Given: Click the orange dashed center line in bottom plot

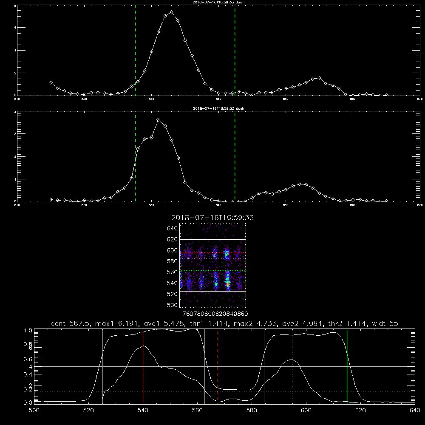Looking at the screenshot, I should click(x=218, y=366).
